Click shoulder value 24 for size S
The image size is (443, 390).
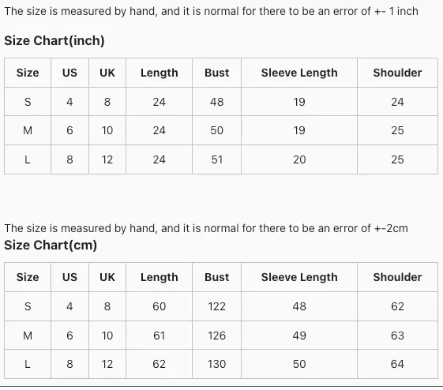[397, 102]
